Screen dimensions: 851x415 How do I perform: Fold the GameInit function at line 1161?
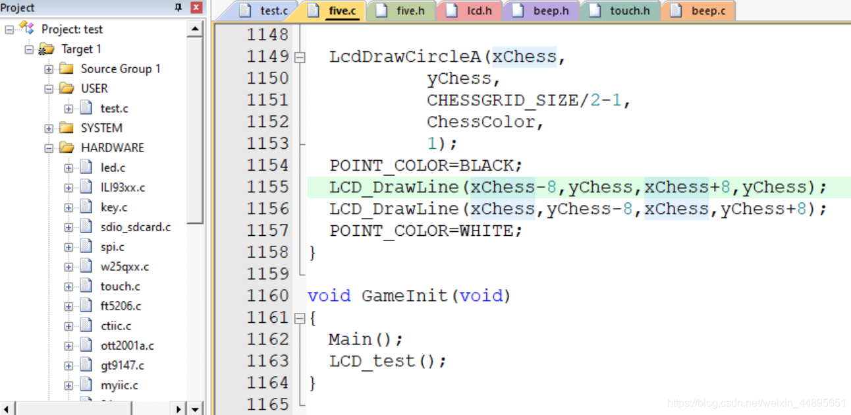pos(300,318)
